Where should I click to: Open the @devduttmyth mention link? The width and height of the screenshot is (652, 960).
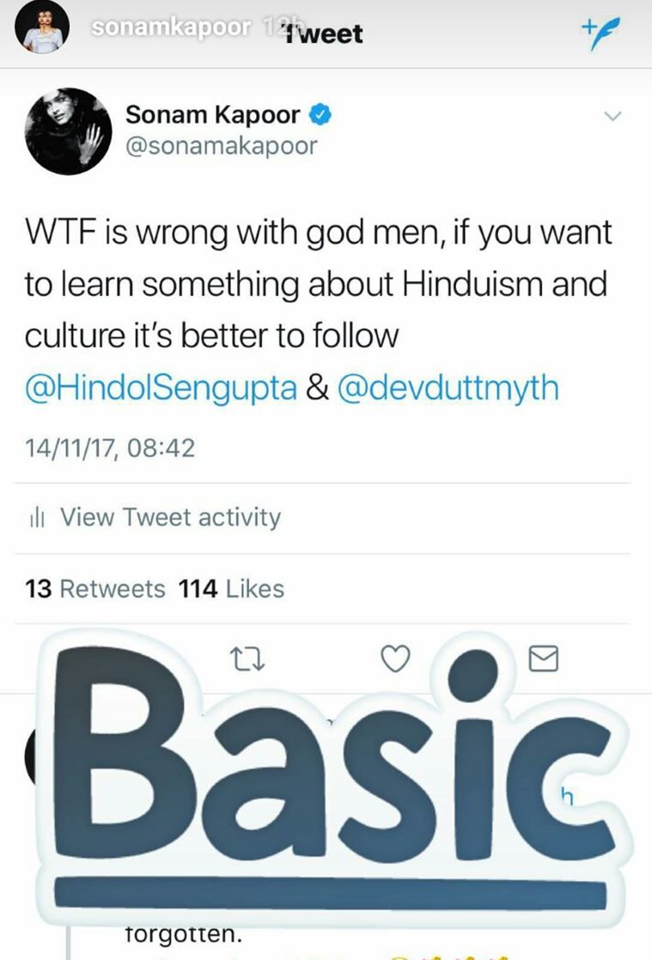448,388
